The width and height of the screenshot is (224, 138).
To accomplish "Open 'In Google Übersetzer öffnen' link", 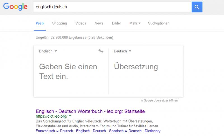I will [x=159, y=100].
